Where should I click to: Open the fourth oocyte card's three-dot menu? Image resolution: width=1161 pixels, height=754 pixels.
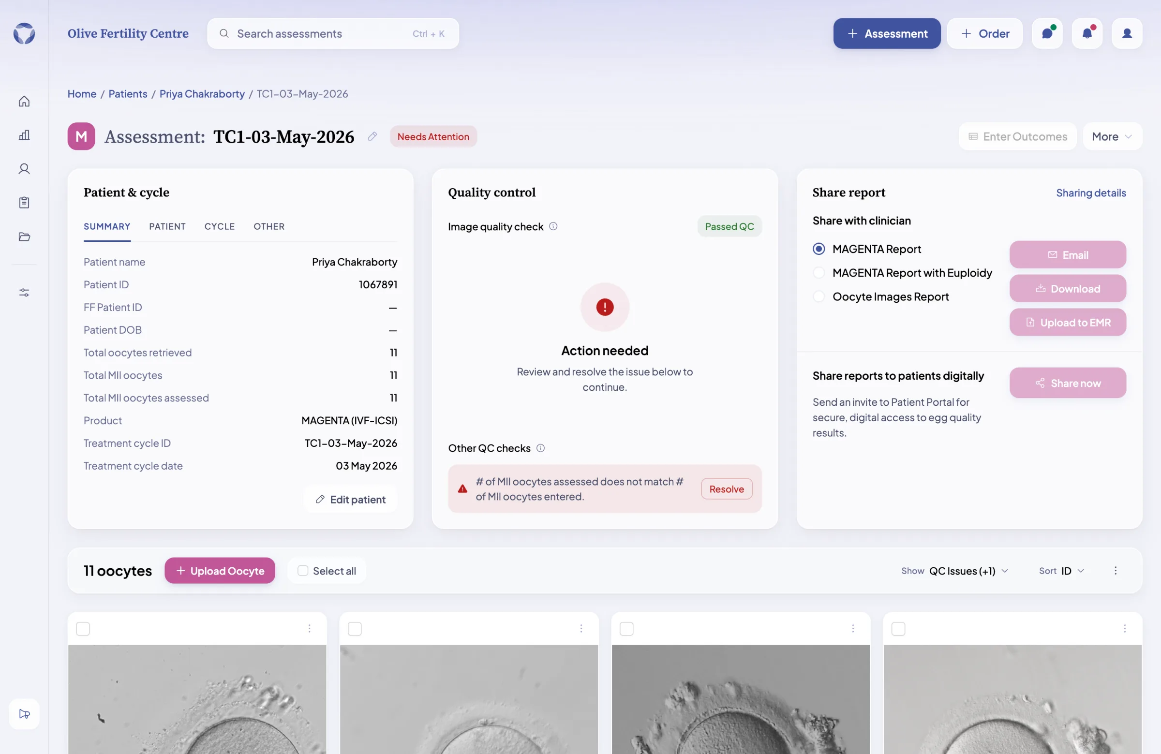point(1124,629)
